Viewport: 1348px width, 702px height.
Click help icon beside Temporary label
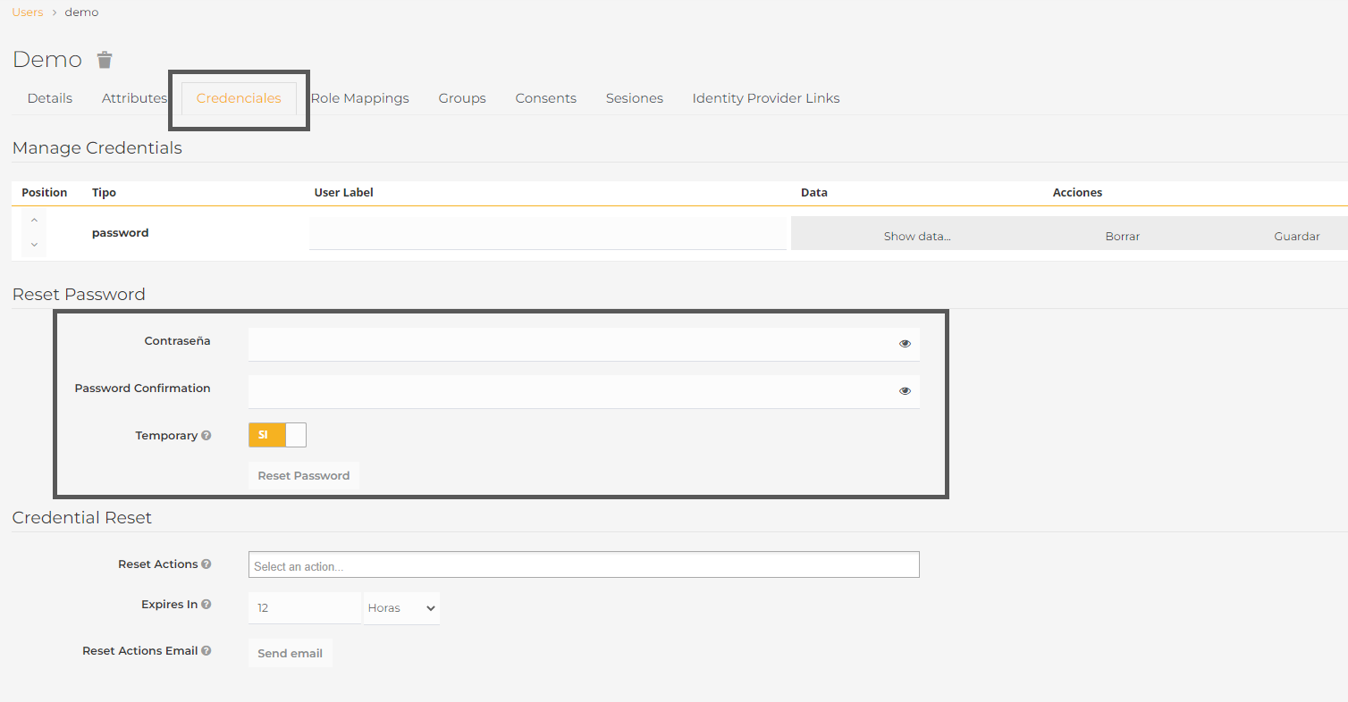[206, 436]
